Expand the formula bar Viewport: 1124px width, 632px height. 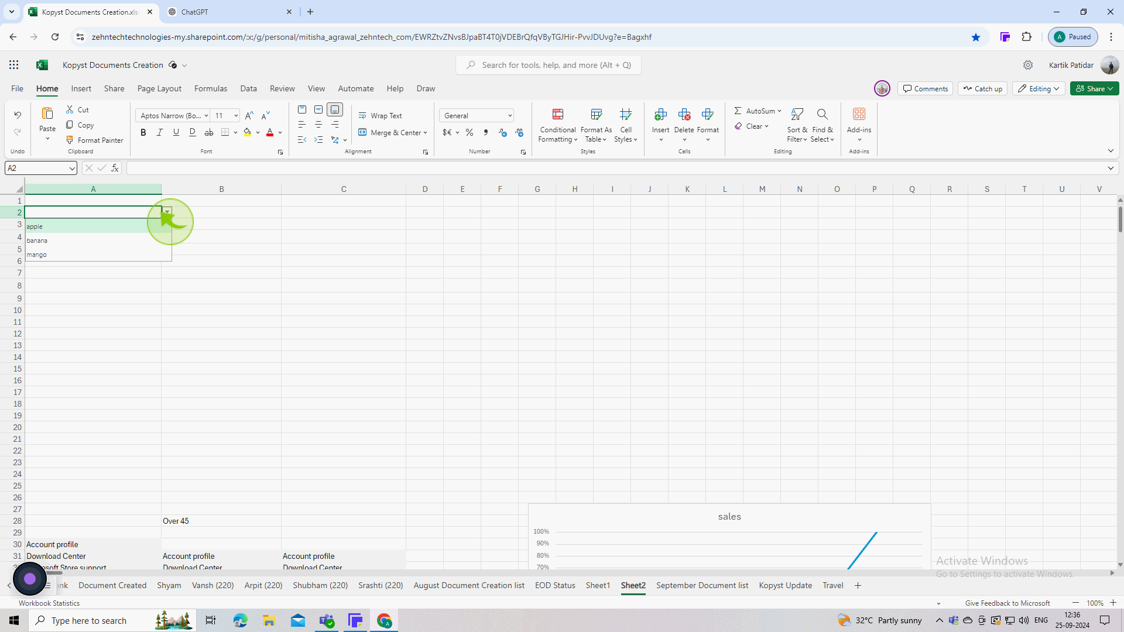tap(1111, 169)
